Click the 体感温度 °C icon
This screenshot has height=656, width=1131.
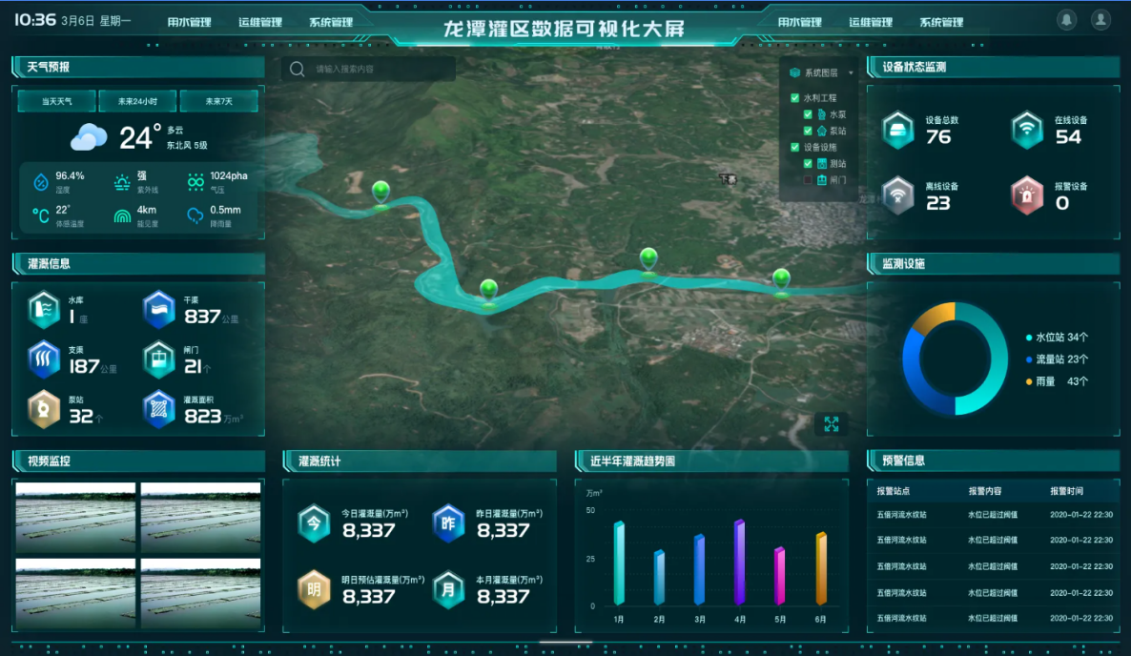coord(41,215)
